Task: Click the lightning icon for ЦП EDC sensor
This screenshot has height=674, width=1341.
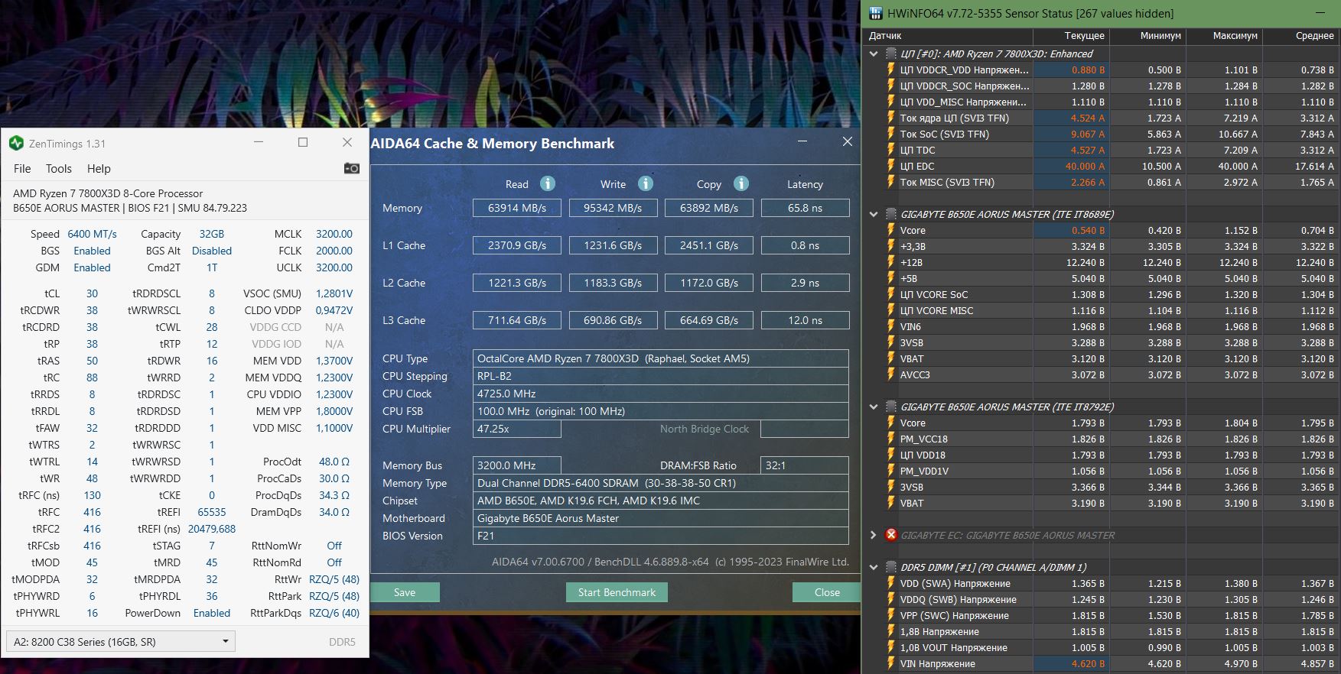Action: [890, 166]
